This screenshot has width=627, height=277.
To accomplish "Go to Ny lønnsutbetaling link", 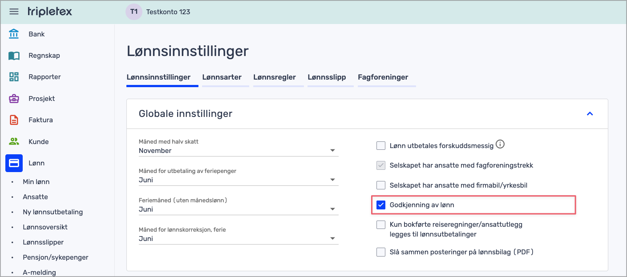I will tap(53, 212).
